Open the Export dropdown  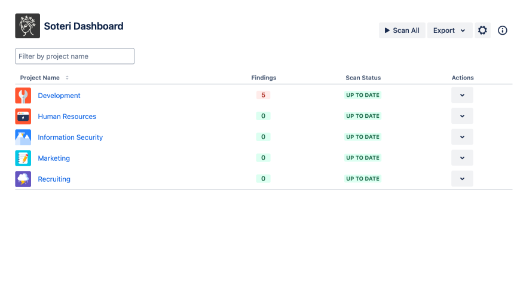point(449,30)
